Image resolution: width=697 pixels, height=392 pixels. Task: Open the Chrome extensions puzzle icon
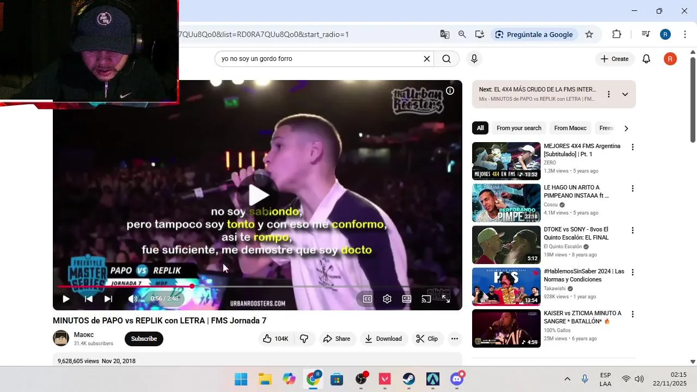coord(616,34)
